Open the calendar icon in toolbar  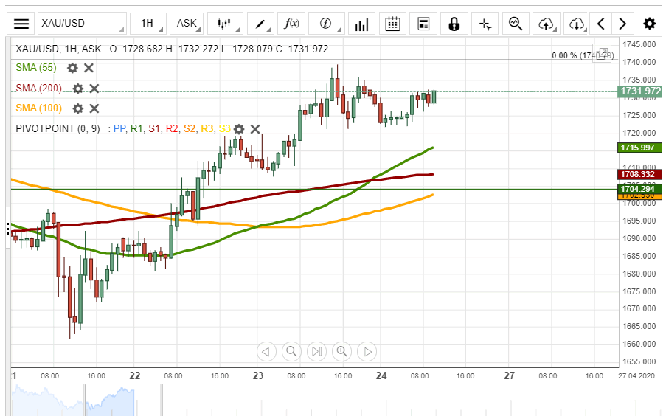(392, 24)
